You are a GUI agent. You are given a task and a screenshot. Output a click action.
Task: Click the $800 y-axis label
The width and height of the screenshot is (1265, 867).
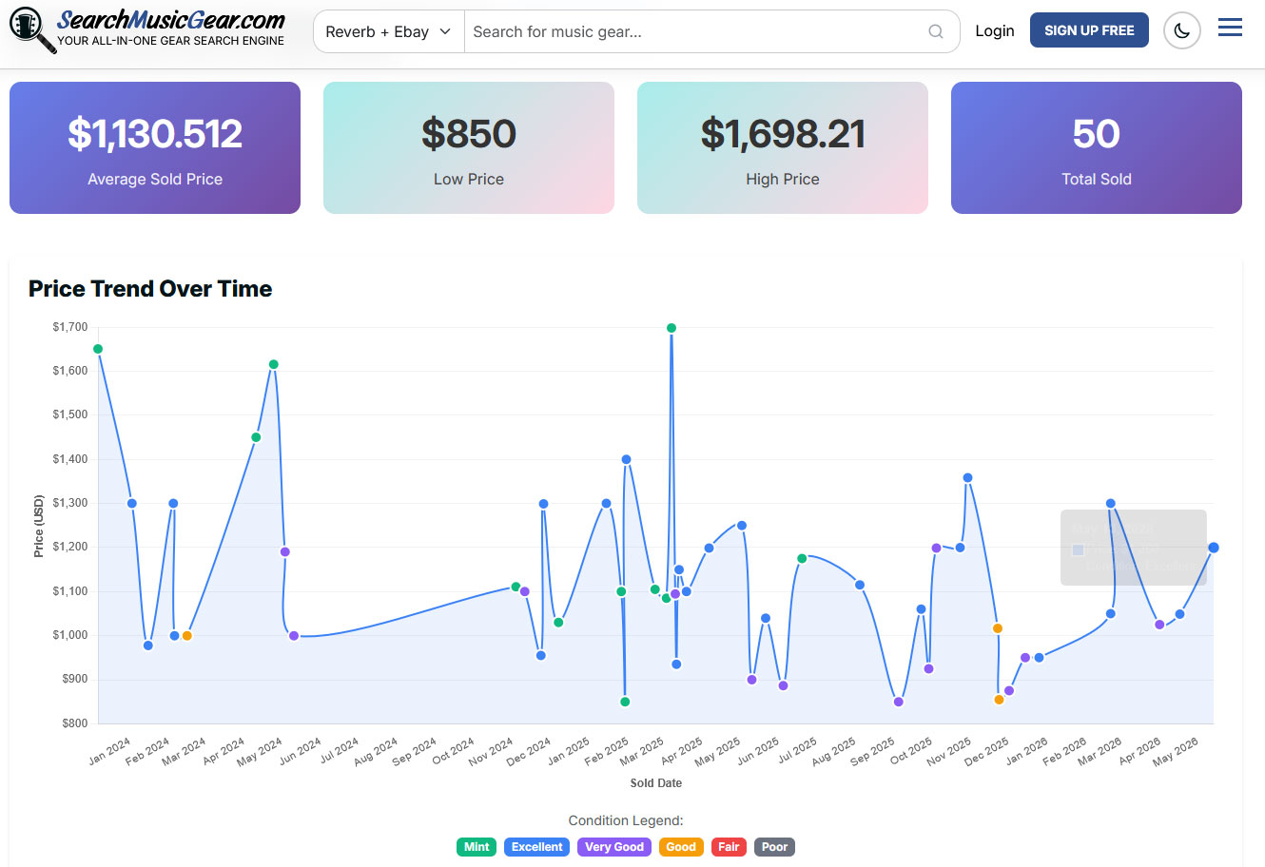73,723
